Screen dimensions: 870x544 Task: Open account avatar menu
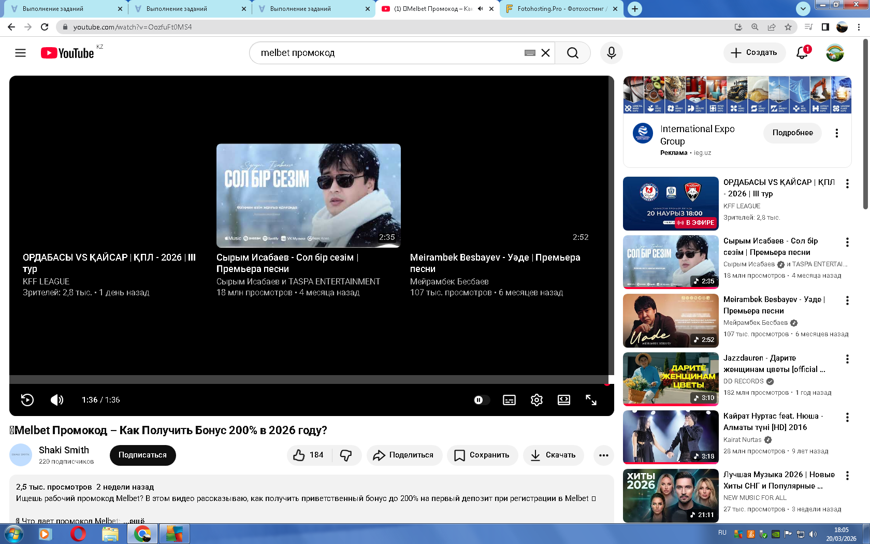835,53
